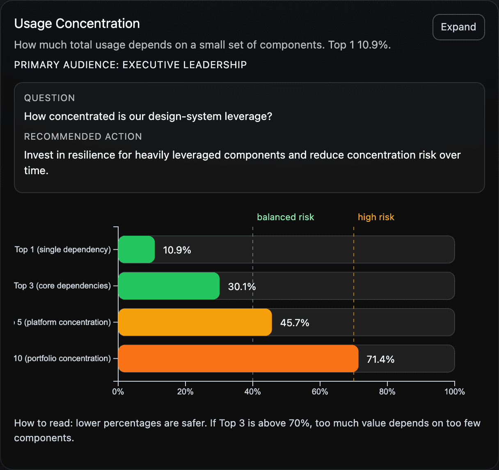Click the Top 5 platform concentration bar

[195, 322]
